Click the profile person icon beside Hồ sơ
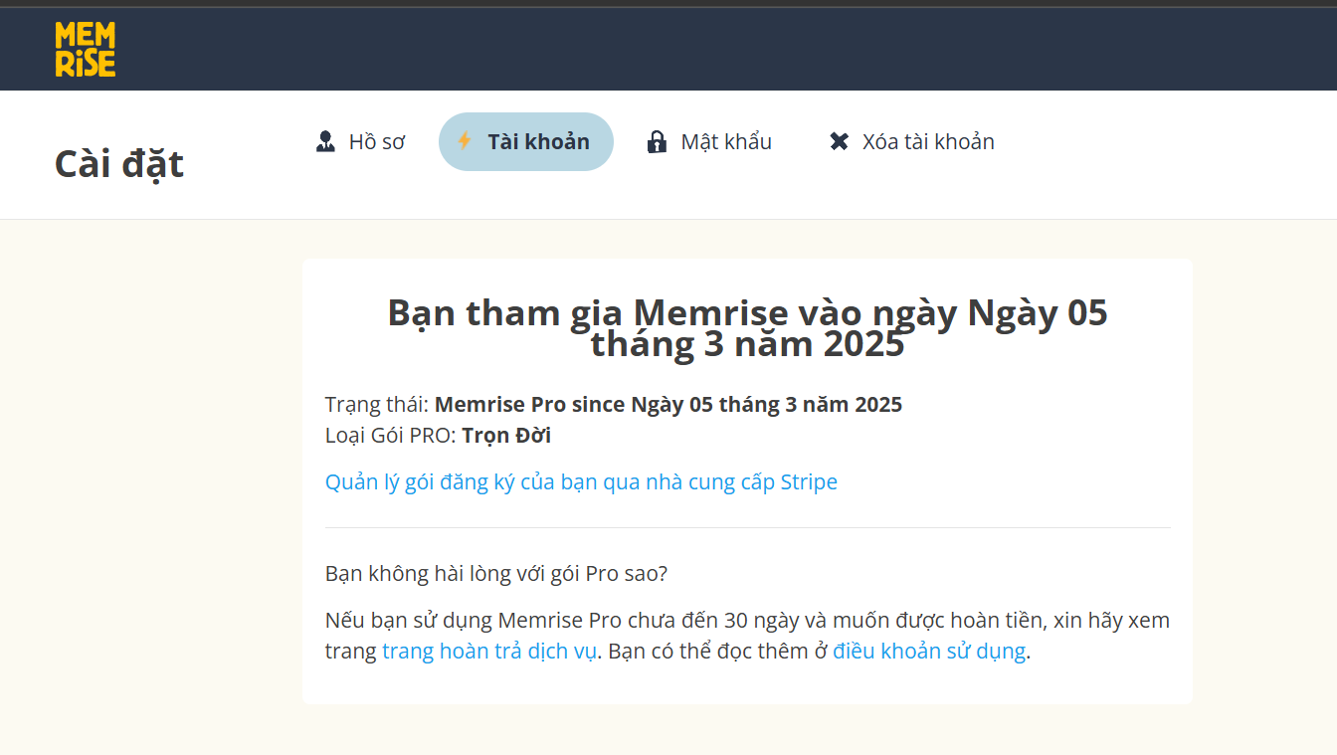 325,142
